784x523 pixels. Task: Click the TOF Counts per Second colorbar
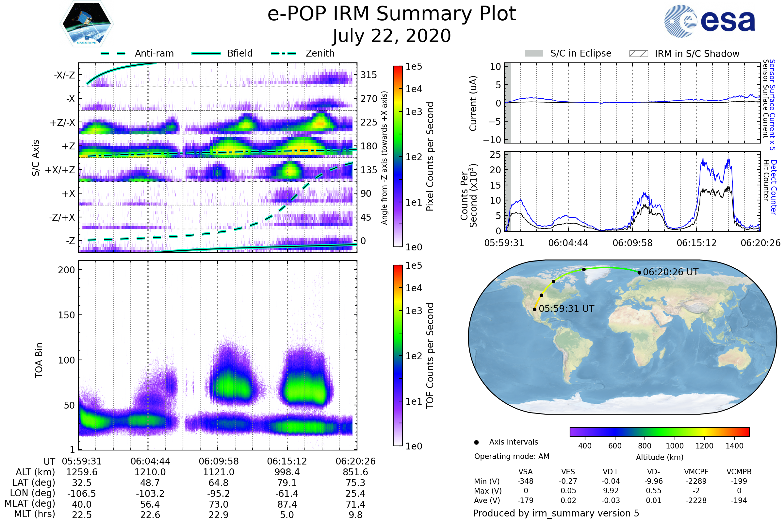click(x=398, y=355)
